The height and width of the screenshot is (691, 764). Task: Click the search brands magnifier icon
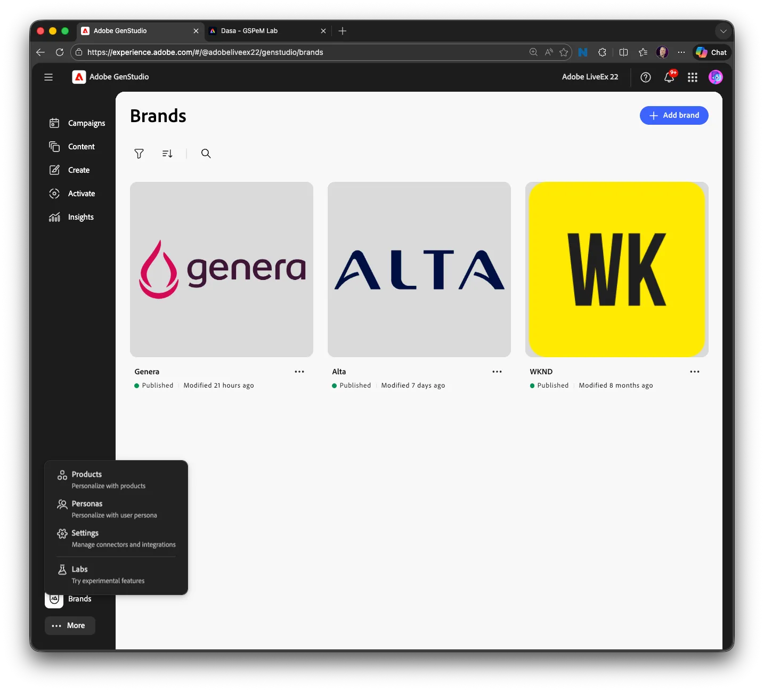(206, 154)
